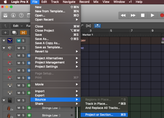Open the Mix menu in menu bar
Screen dimensions: 164x118
96,2
